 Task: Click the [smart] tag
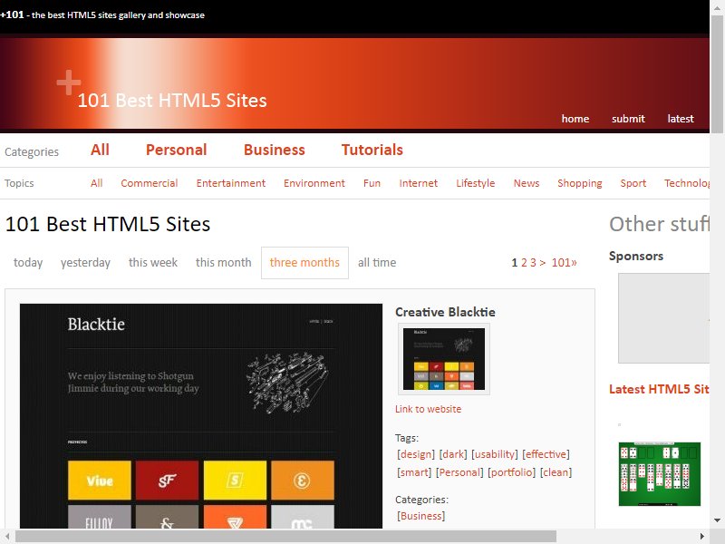pyautogui.click(x=414, y=472)
